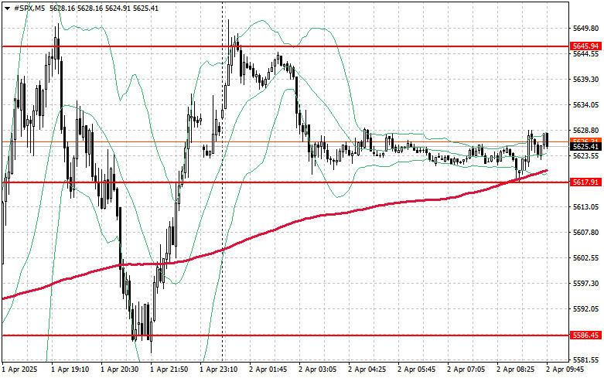Click the 1 Apr 23:10 time label
Screen dimensions: 604x378
(218, 369)
